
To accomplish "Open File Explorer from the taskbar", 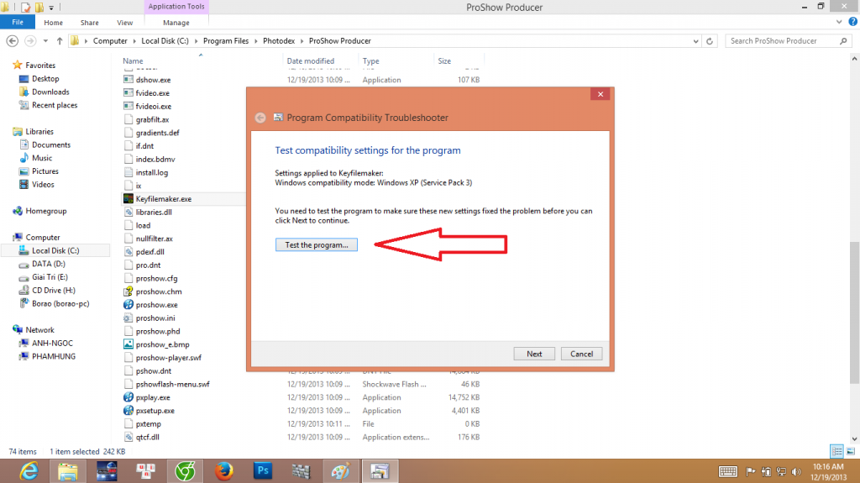I will click(67, 471).
